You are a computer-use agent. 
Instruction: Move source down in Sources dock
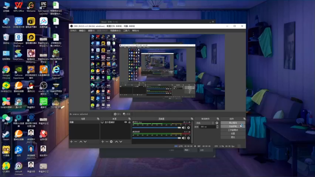121,142
